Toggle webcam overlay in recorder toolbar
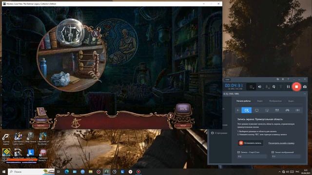Viewport: 312px width, 175px height. (x=252, y=87)
